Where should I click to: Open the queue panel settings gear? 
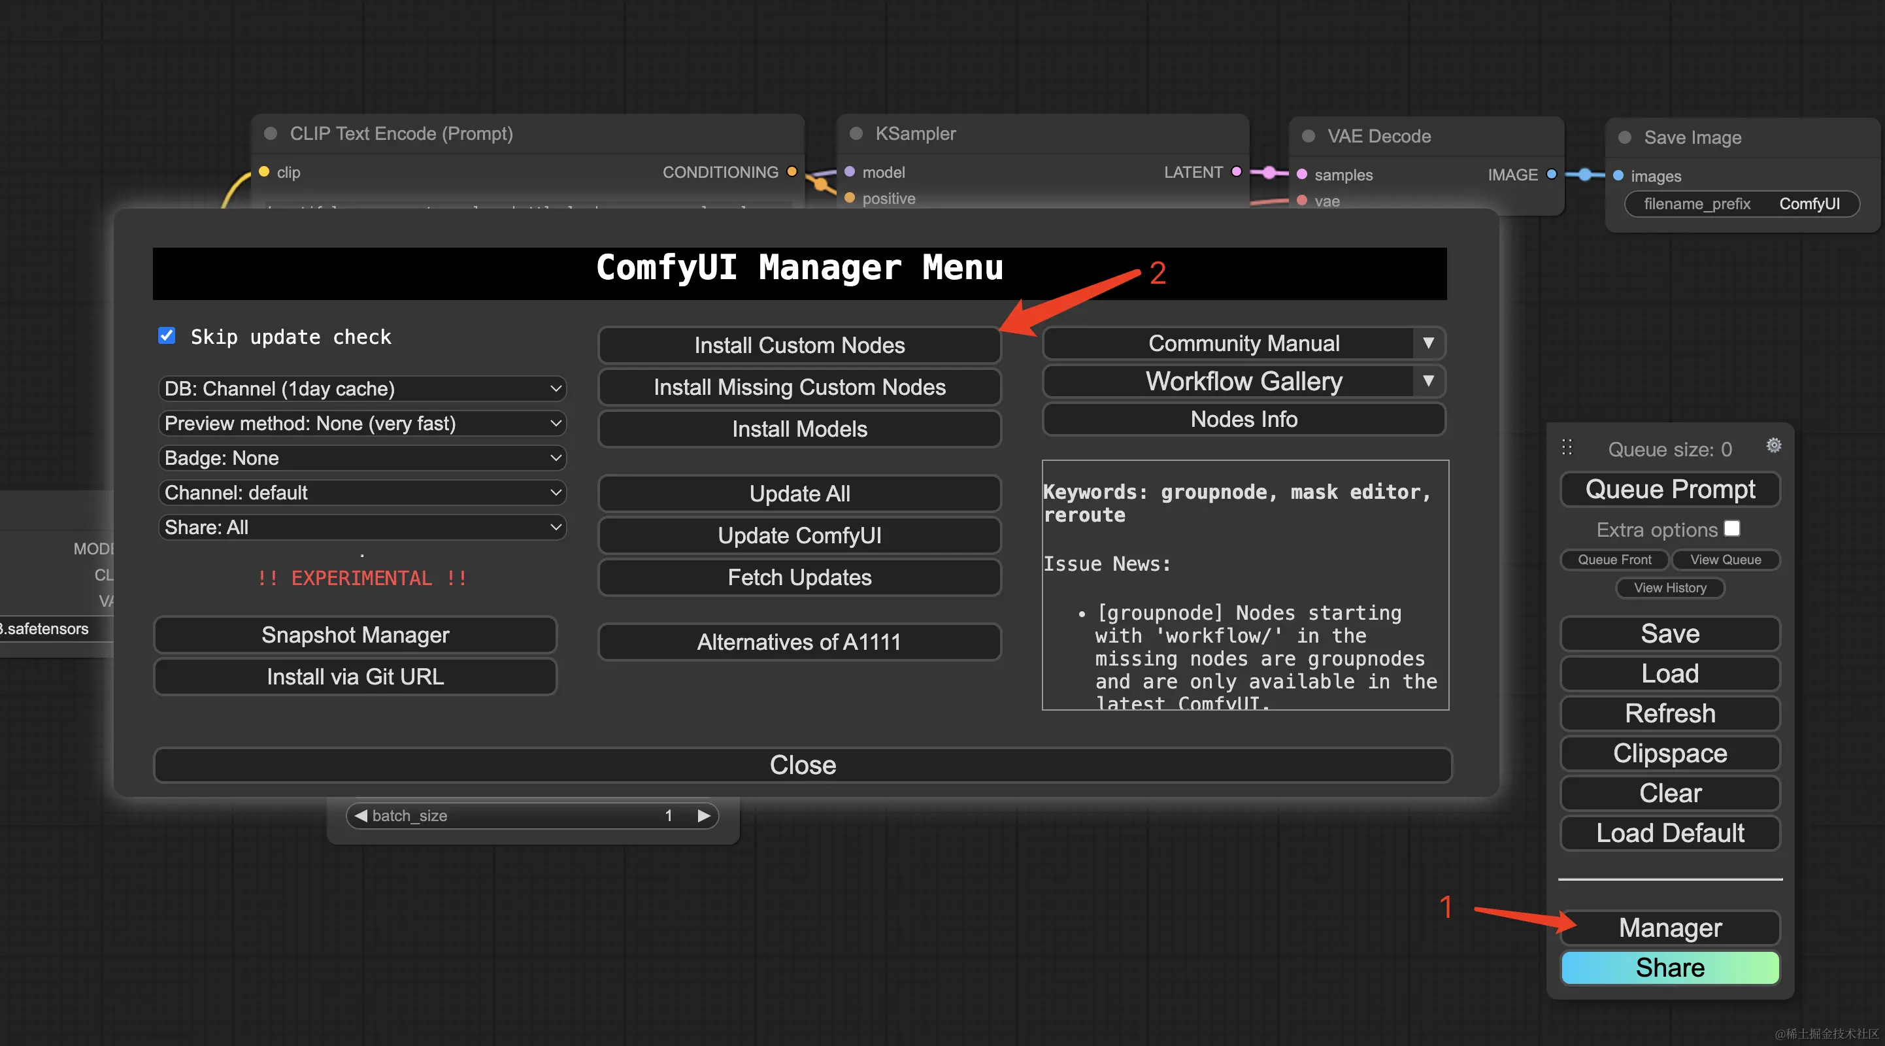(1773, 445)
